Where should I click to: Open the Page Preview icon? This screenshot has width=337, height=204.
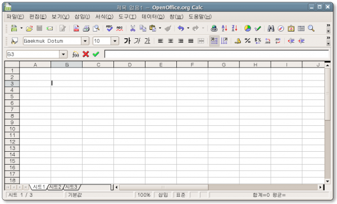[x=96, y=28]
